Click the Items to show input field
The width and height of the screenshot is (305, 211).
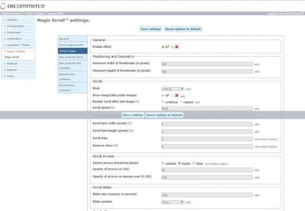(x=207, y=146)
